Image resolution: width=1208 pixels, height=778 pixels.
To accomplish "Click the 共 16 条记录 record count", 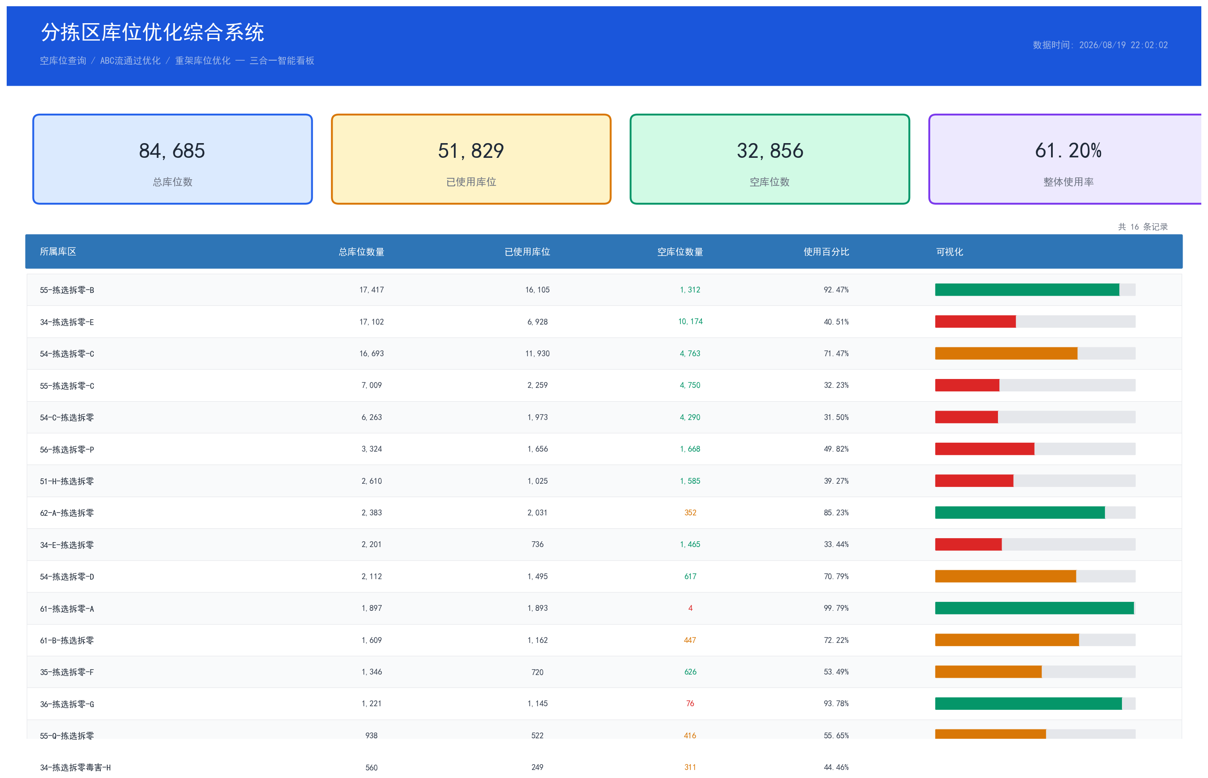I will tap(1142, 227).
